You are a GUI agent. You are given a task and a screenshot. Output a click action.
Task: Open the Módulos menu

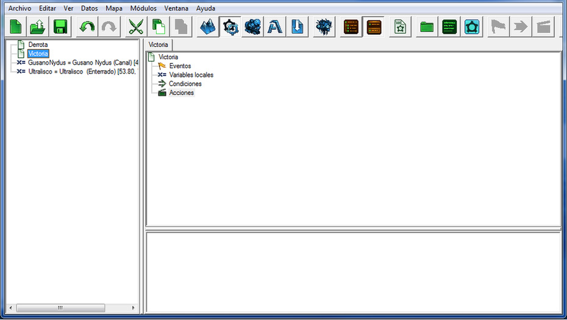click(x=143, y=8)
